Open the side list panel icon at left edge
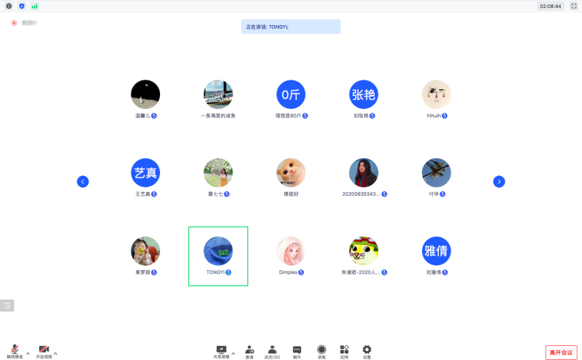 point(7,305)
